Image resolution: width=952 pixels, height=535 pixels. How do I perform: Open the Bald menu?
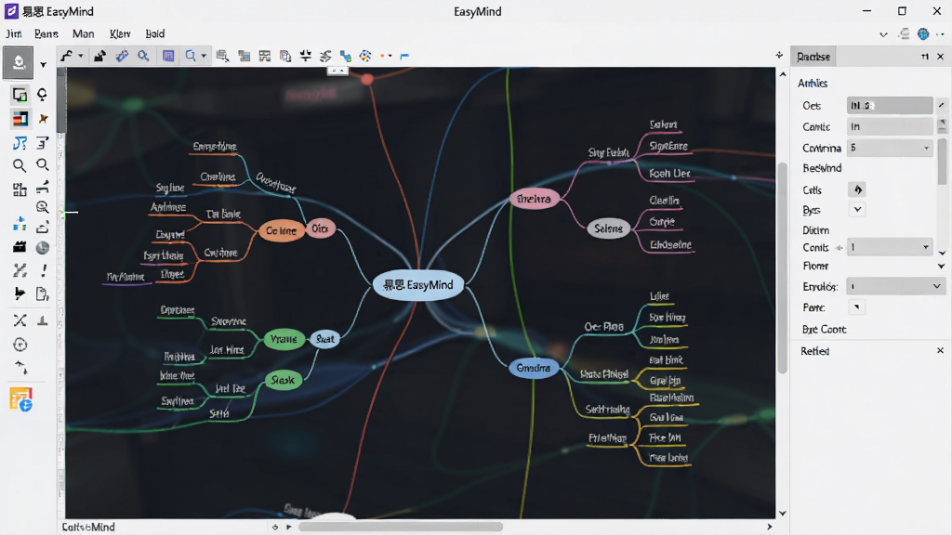155,34
